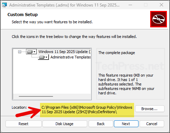Click the 'The complete package' description text
Image resolution: width=170 pixels, height=133 pixels.
pos(117,53)
